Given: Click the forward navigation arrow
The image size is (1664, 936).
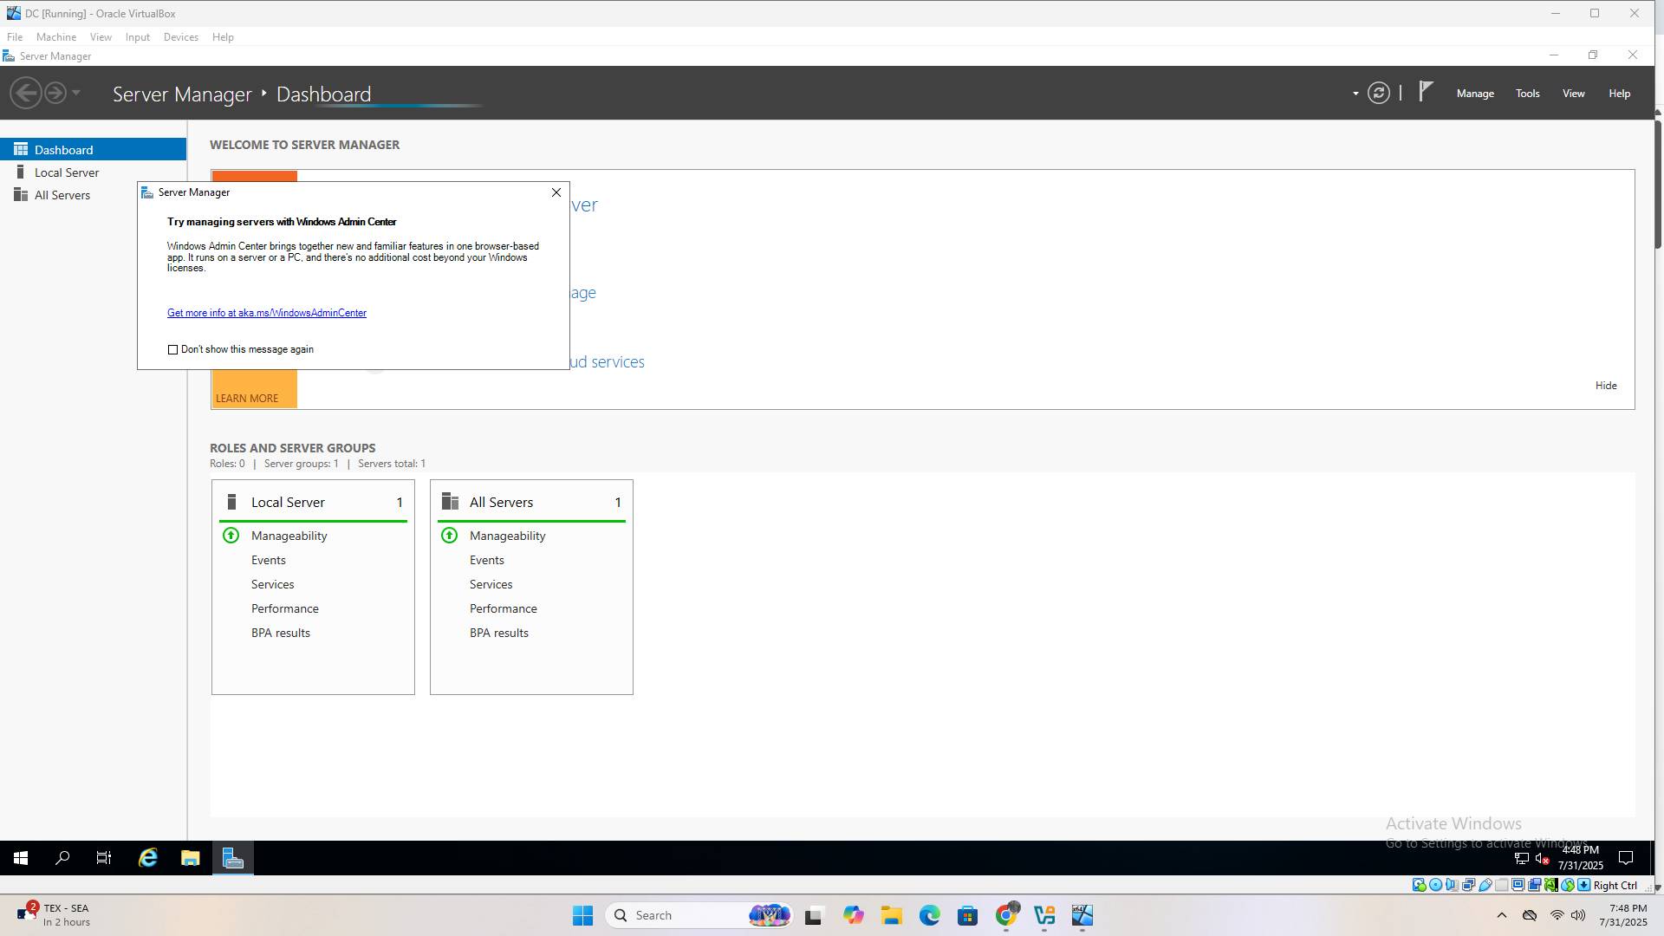Looking at the screenshot, I should tap(55, 93).
